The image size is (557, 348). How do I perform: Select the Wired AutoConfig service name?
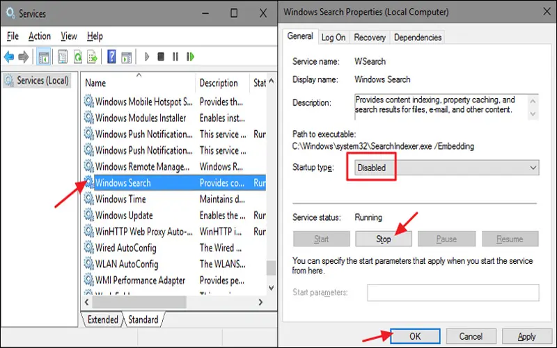(x=126, y=248)
